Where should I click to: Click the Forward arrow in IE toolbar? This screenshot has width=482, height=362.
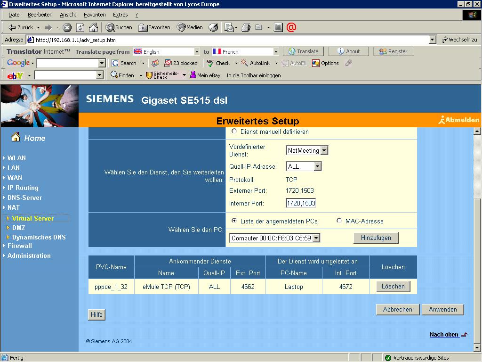point(48,27)
